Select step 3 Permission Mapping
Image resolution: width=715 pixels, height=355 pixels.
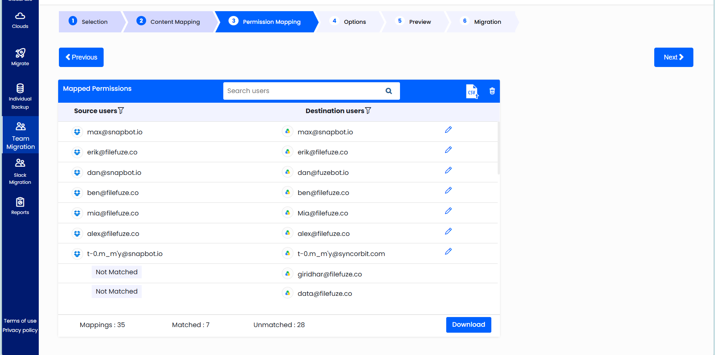[266, 22]
